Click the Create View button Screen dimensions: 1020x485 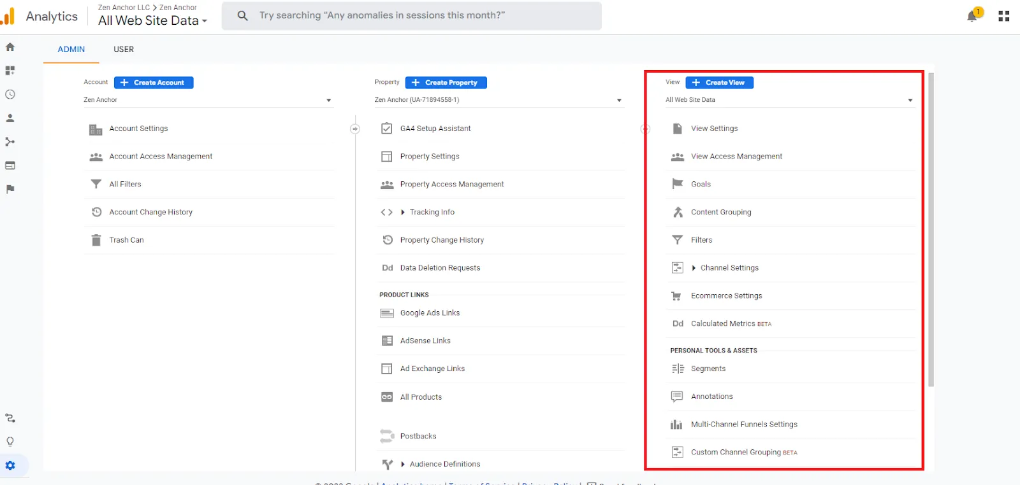(720, 83)
